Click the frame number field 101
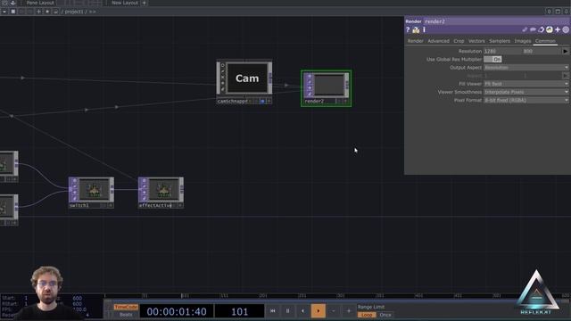Viewport: 571px width, 321px height. [239, 311]
